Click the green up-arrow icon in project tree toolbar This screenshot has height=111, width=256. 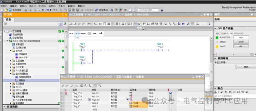(65, 24)
